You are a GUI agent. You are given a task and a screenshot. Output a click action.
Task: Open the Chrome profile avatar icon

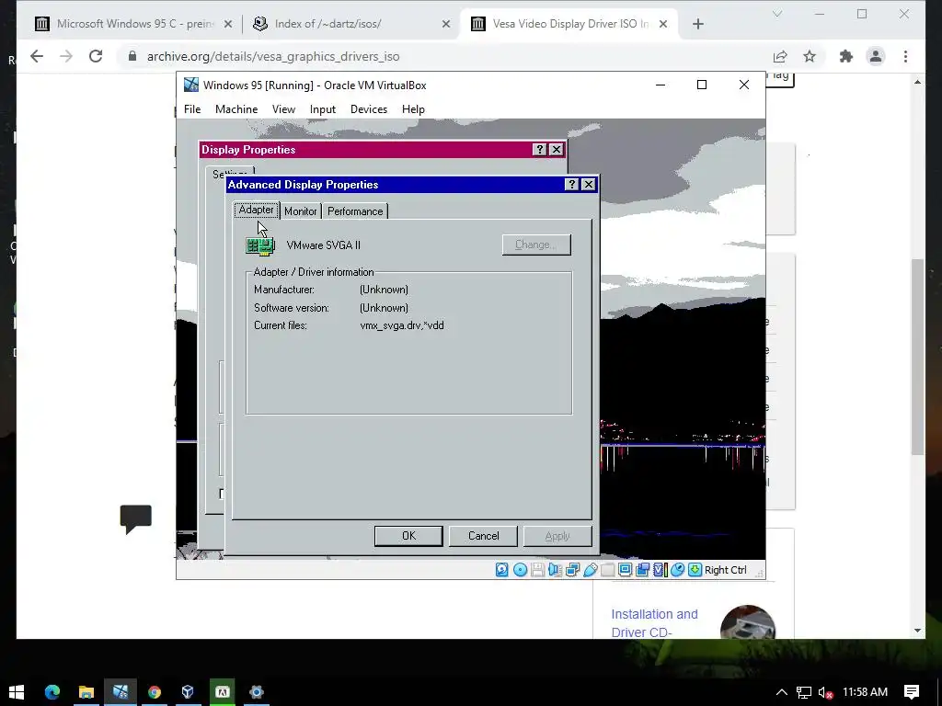pyautogui.click(x=876, y=56)
